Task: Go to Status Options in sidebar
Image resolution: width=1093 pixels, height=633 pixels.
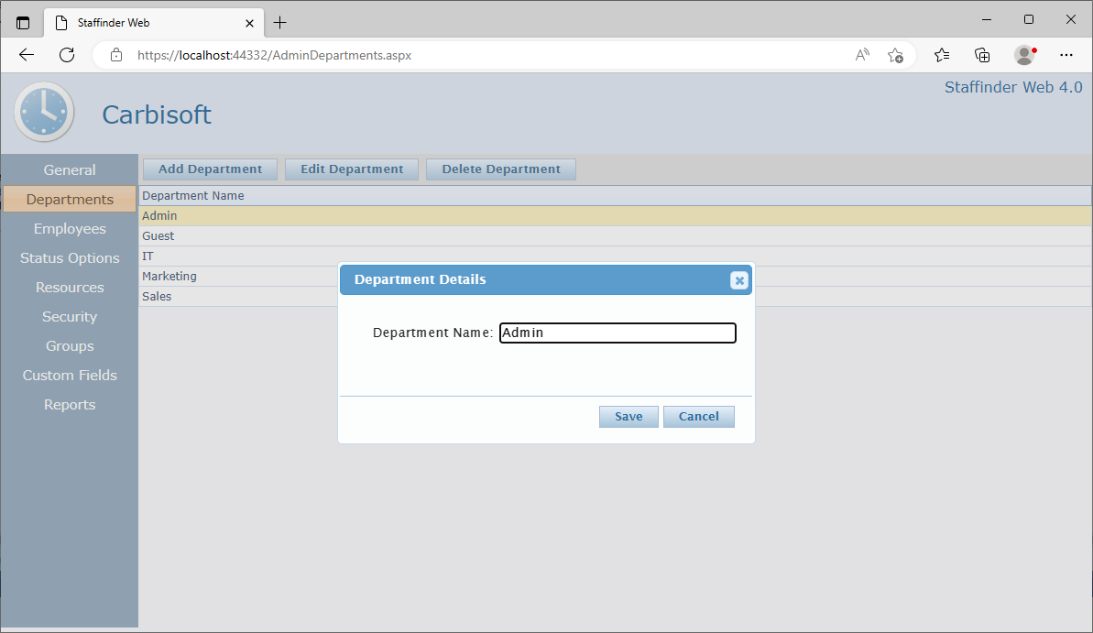Action: 70,258
